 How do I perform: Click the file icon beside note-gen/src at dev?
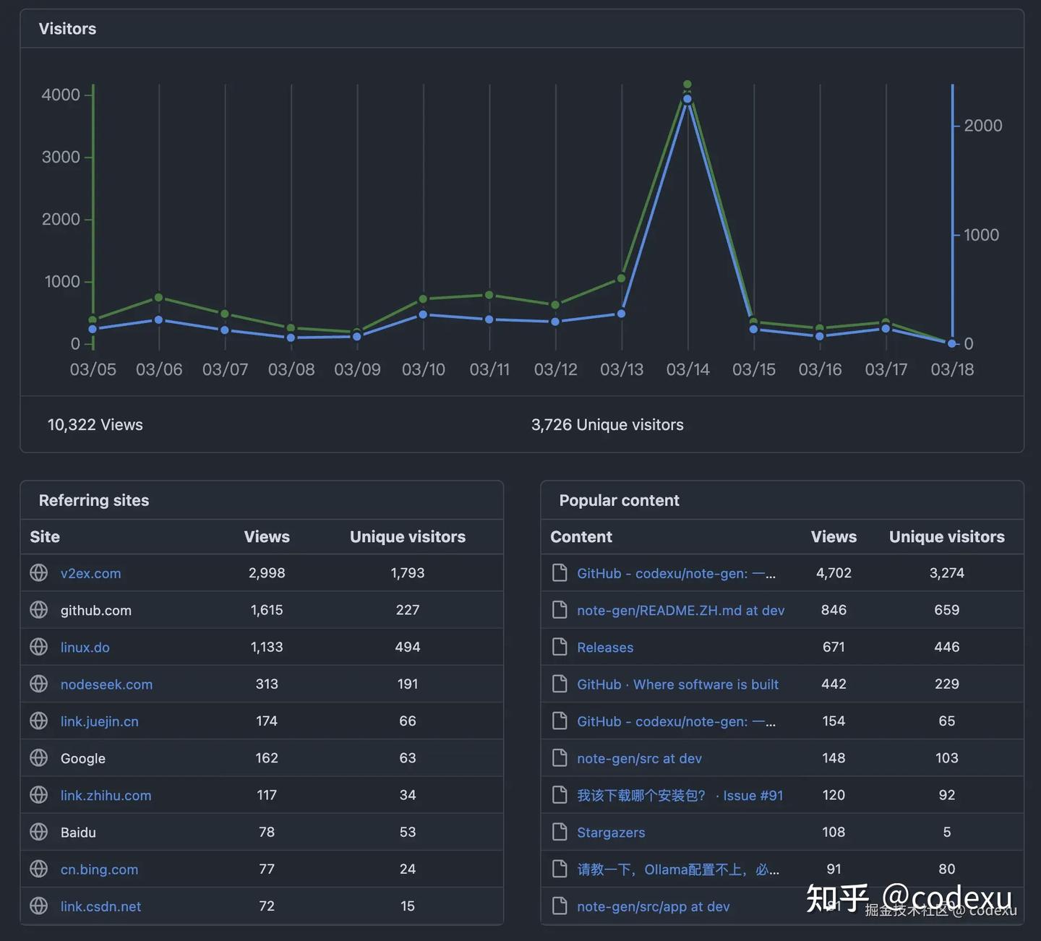point(560,758)
